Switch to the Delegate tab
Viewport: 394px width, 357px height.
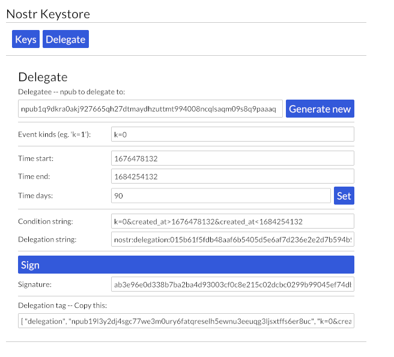[65, 39]
